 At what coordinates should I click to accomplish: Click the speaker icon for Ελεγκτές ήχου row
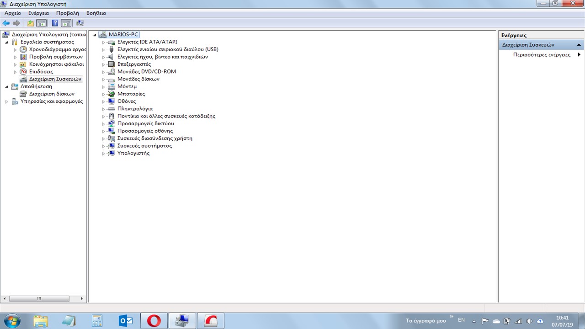[111, 57]
